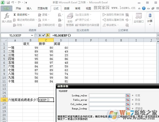Viewport: 159px width, 122px height.
Task: Open the Watch Window (监视窗口)
Action: 139,18
